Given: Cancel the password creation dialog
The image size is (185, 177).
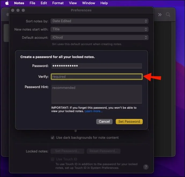Looking at the screenshot, I should click(104, 122).
